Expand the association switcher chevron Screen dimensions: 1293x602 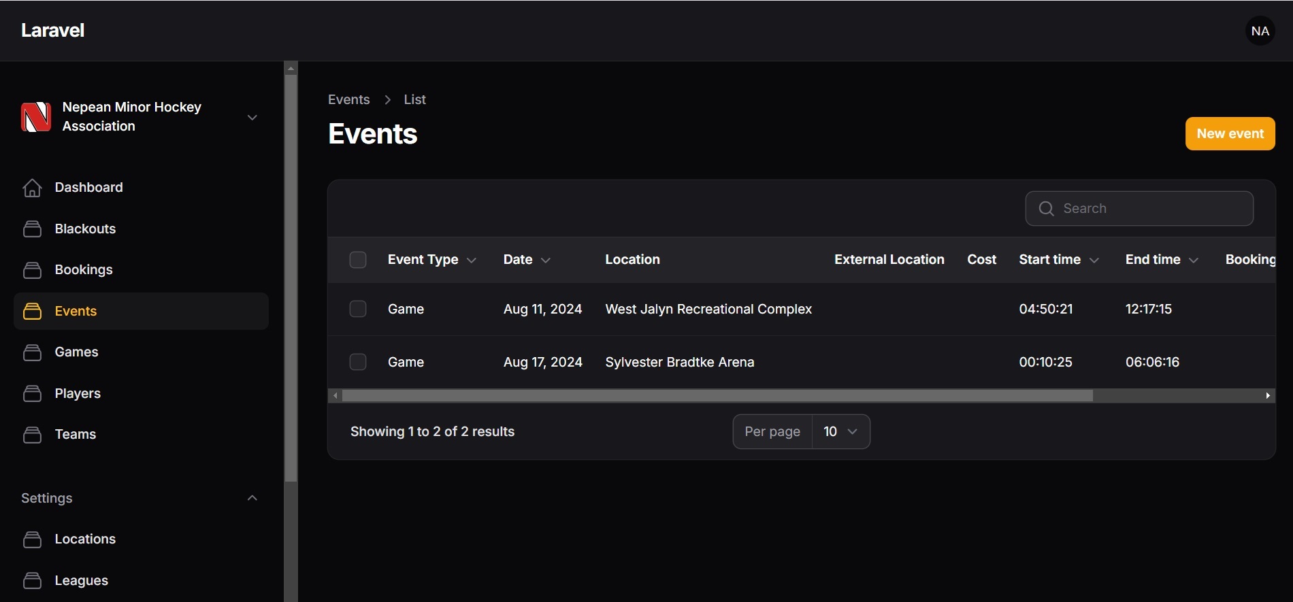tap(252, 117)
